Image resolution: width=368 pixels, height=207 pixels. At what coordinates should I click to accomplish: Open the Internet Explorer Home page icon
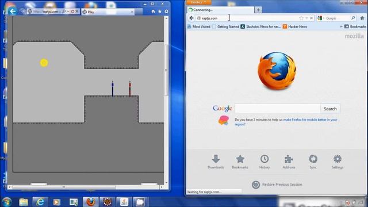153,11
